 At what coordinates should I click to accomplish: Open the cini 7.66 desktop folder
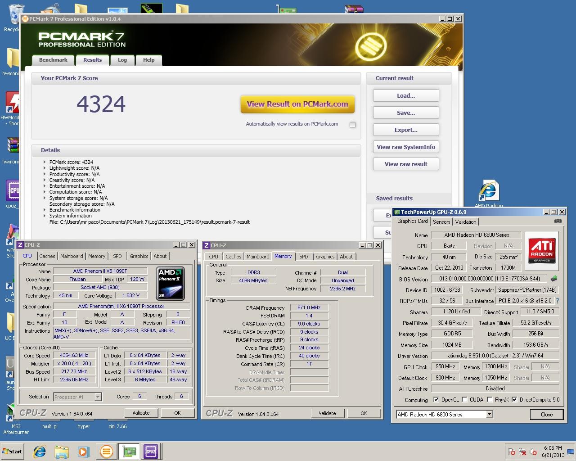pos(117,426)
